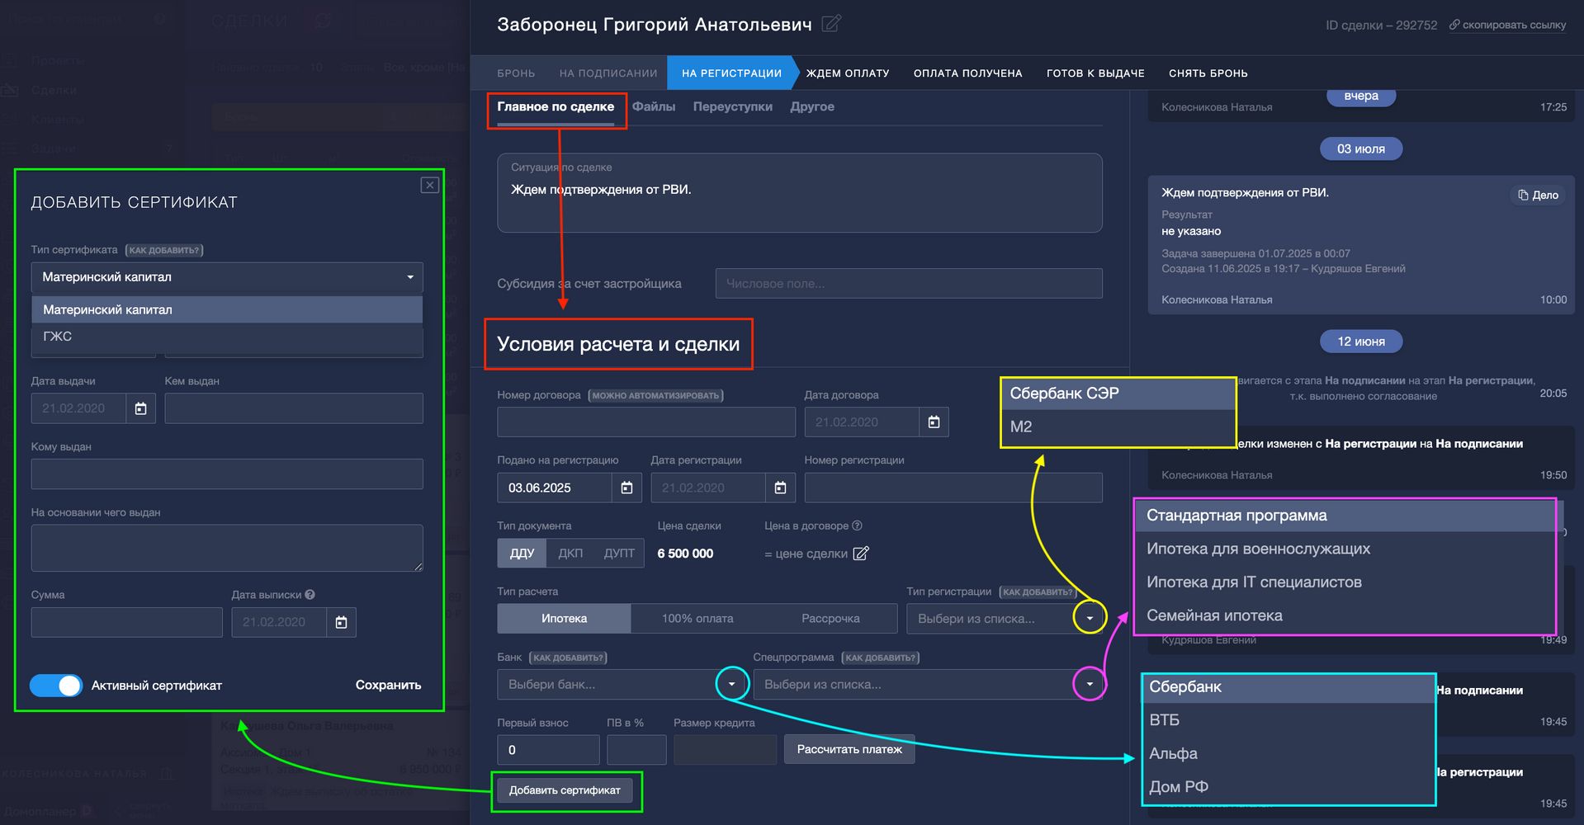
Task: Open calendar for certificate issue date
Action: pyautogui.click(x=140, y=408)
